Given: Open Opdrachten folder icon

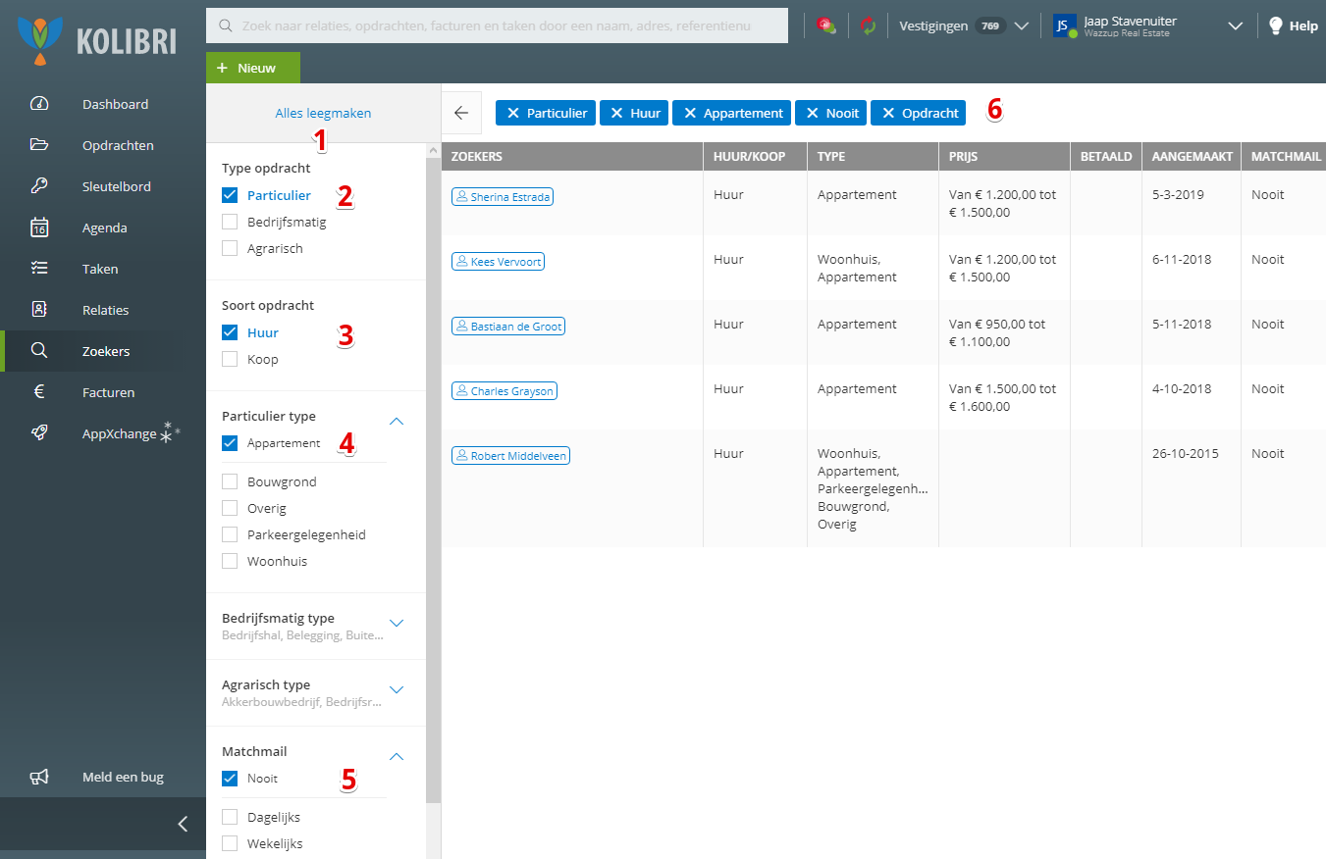Looking at the screenshot, I should click(39, 145).
